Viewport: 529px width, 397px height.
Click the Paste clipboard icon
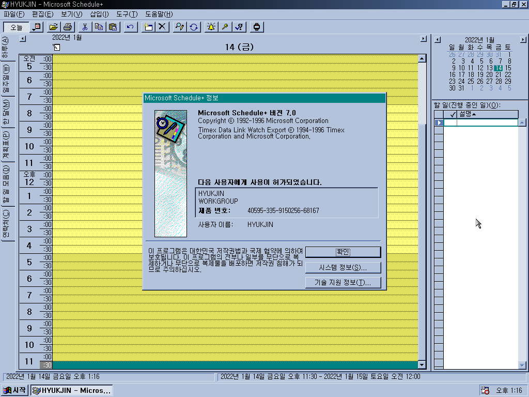(113, 27)
